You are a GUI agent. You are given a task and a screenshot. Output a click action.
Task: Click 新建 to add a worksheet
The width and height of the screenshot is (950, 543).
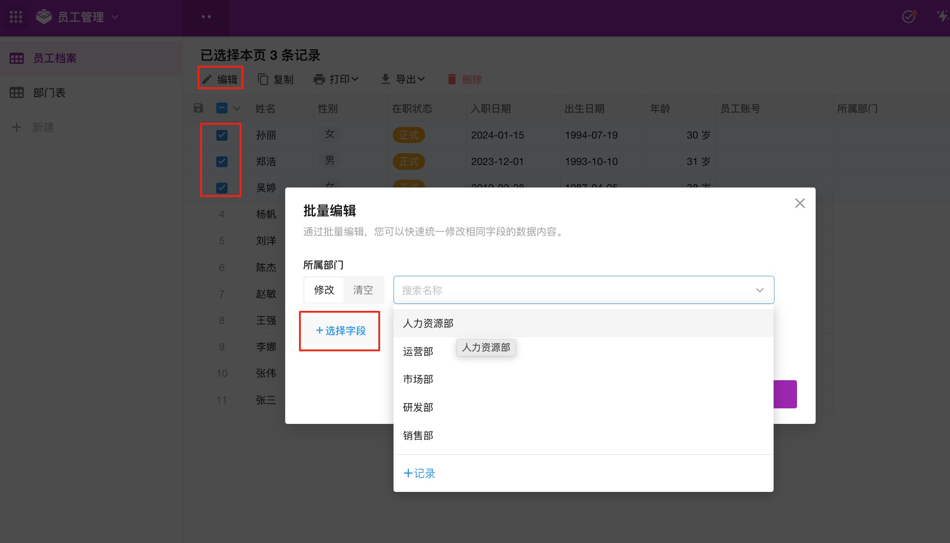pos(33,127)
